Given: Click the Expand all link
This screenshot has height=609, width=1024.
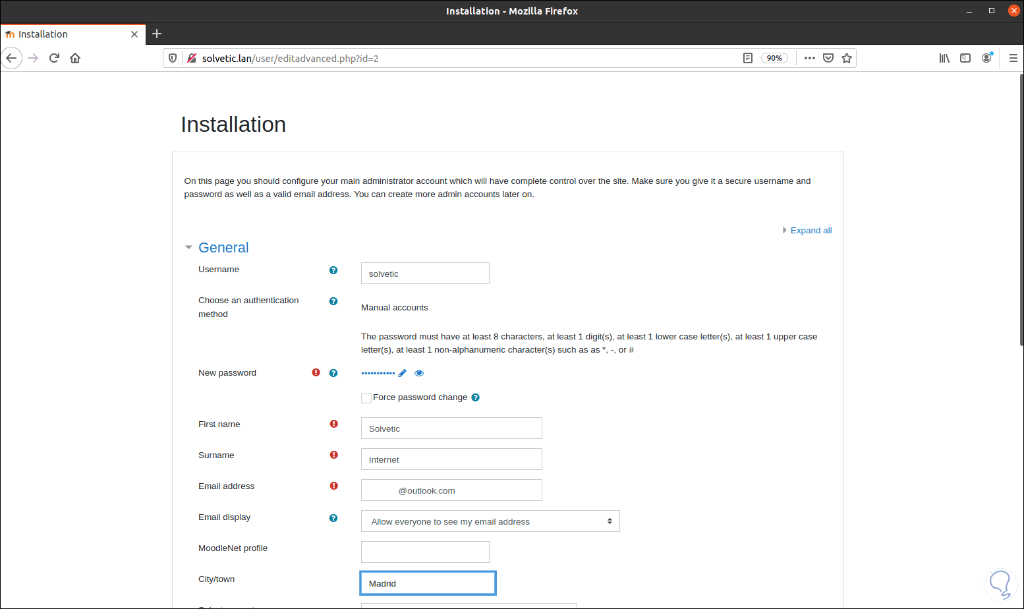Looking at the screenshot, I should [x=811, y=231].
